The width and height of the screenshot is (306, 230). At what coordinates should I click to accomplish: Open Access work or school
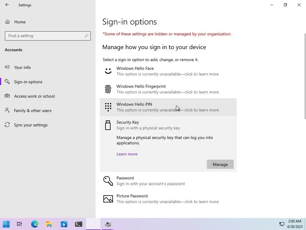[x=48, y=96]
